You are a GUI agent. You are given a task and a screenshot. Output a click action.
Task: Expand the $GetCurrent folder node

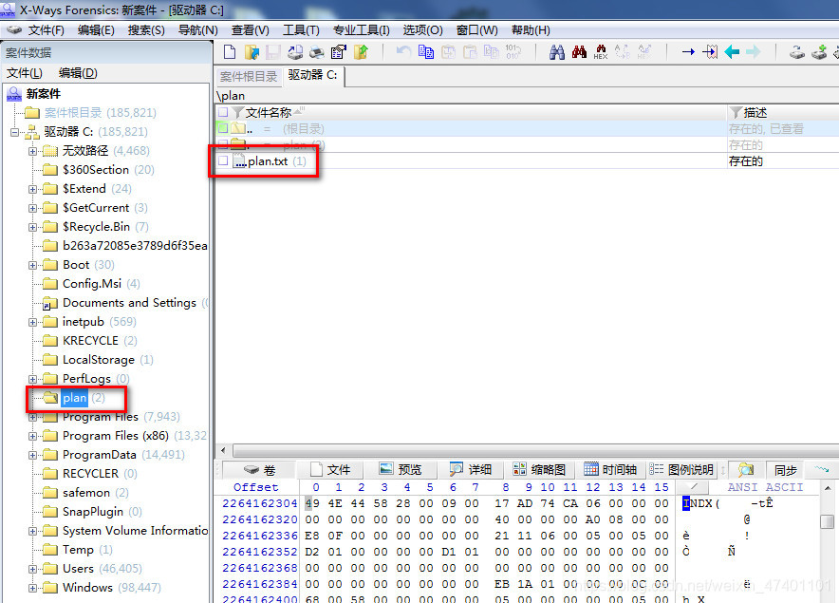[32, 208]
